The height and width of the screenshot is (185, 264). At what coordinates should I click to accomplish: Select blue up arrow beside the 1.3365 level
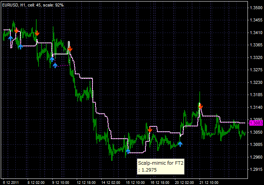20,47
